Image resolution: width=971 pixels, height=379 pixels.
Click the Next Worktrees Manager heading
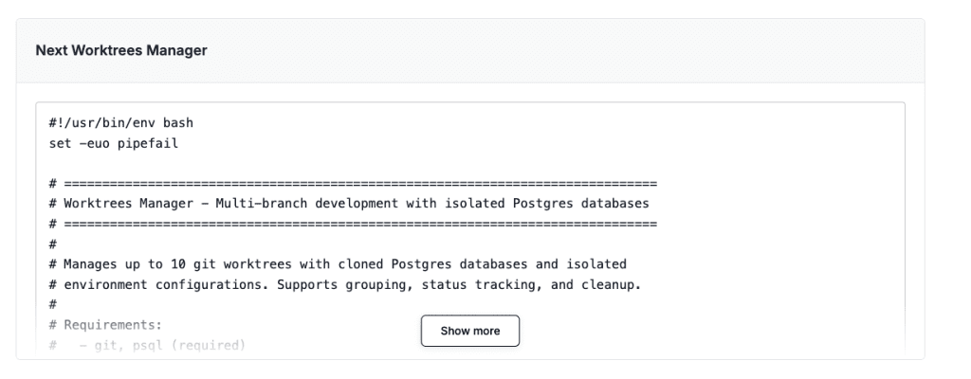120,51
